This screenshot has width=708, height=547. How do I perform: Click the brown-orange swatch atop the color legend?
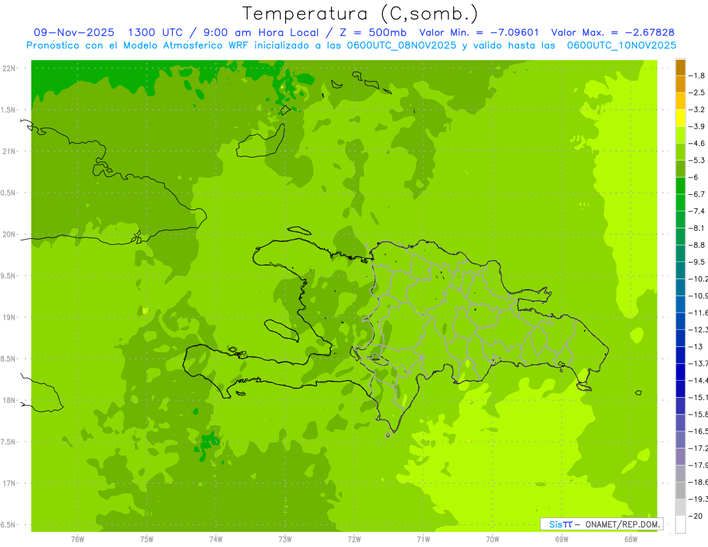coord(680,67)
